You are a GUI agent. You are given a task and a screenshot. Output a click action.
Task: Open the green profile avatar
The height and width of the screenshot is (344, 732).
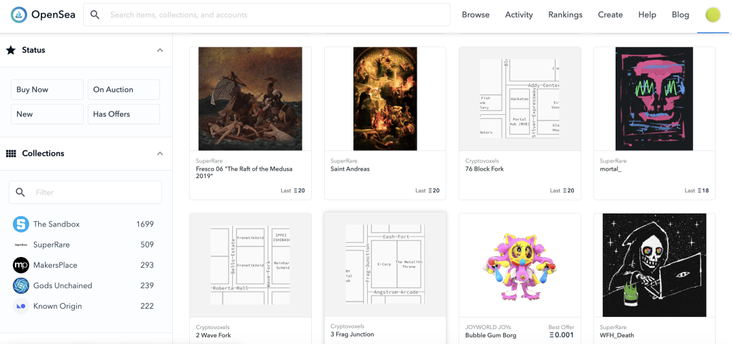(713, 15)
